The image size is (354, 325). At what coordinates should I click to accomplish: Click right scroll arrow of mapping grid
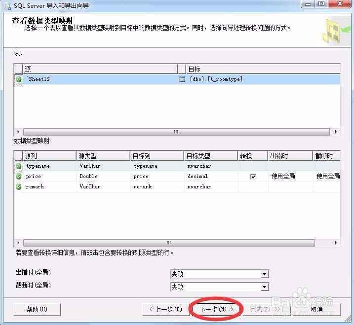coord(336,243)
